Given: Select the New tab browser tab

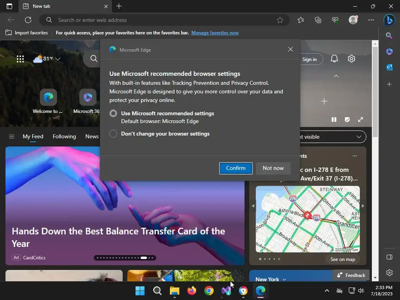Looking at the screenshot, I should (x=65, y=6).
